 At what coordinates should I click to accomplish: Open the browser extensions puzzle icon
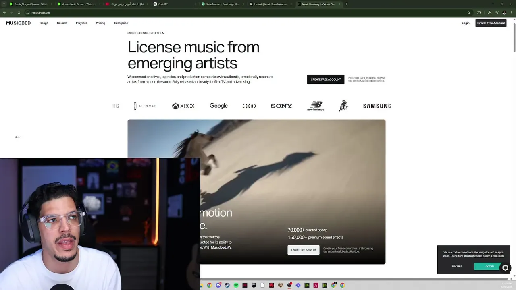point(479,12)
